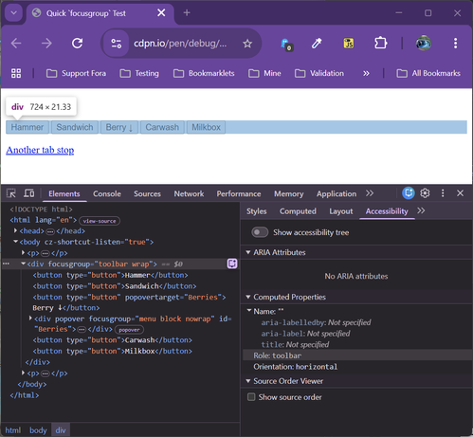Open the Berry popover button

(x=119, y=127)
